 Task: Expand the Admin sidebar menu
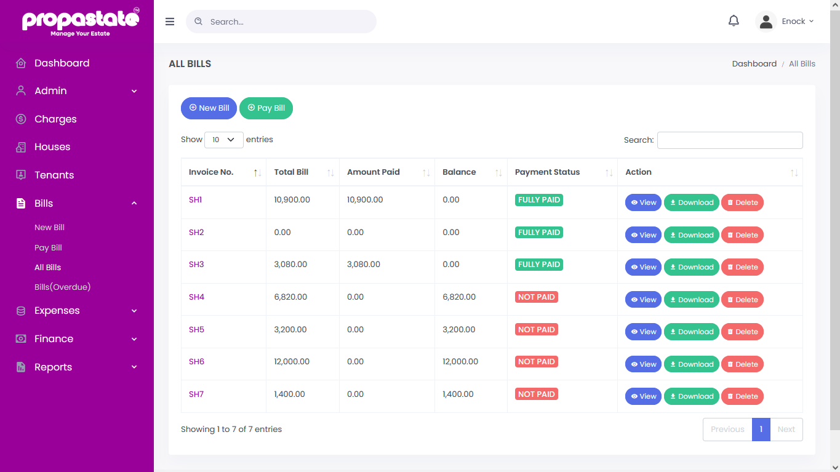tap(77, 91)
